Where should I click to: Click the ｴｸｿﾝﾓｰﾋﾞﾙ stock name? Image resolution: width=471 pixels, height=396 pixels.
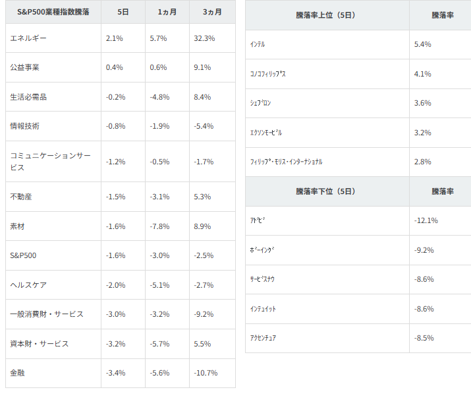[x=267, y=133]
